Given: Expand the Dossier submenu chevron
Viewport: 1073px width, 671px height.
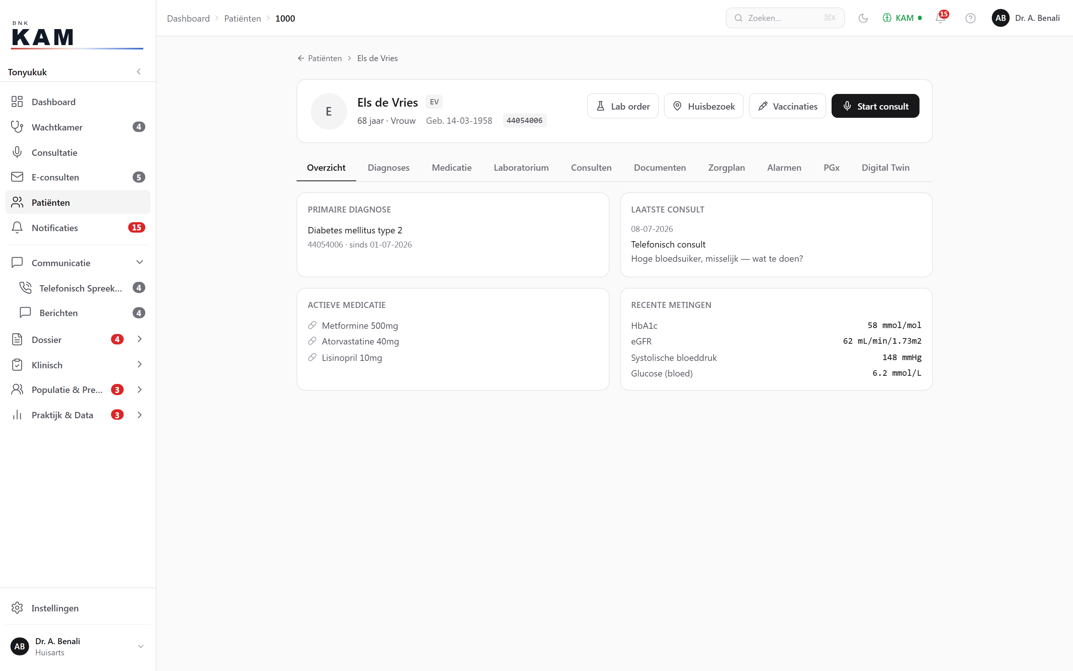Looking at the screenshot, I should (x=139, y=339).
